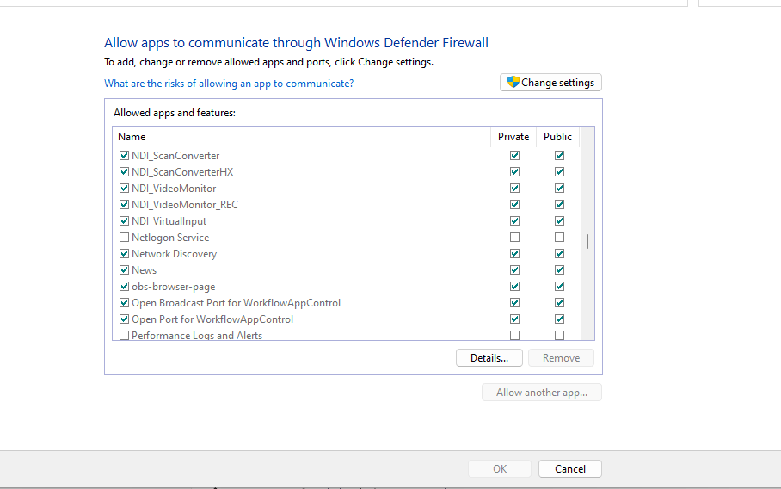Select the obs-browser-page row text

coord(174,287)
